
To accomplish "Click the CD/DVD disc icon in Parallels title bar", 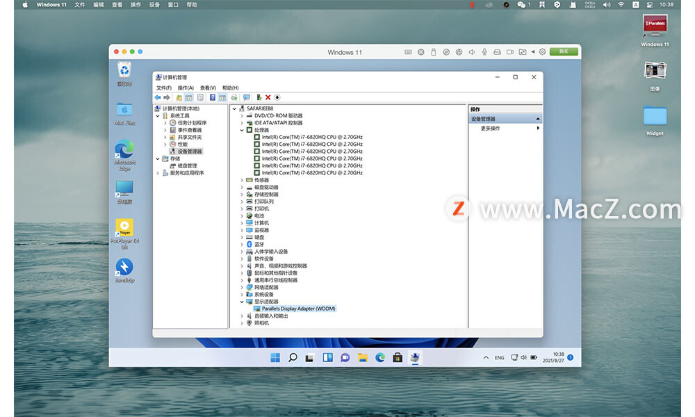I will pyautogui.click(x=446, y=52).
